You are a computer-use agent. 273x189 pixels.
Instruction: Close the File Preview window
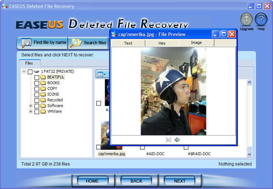232,34
